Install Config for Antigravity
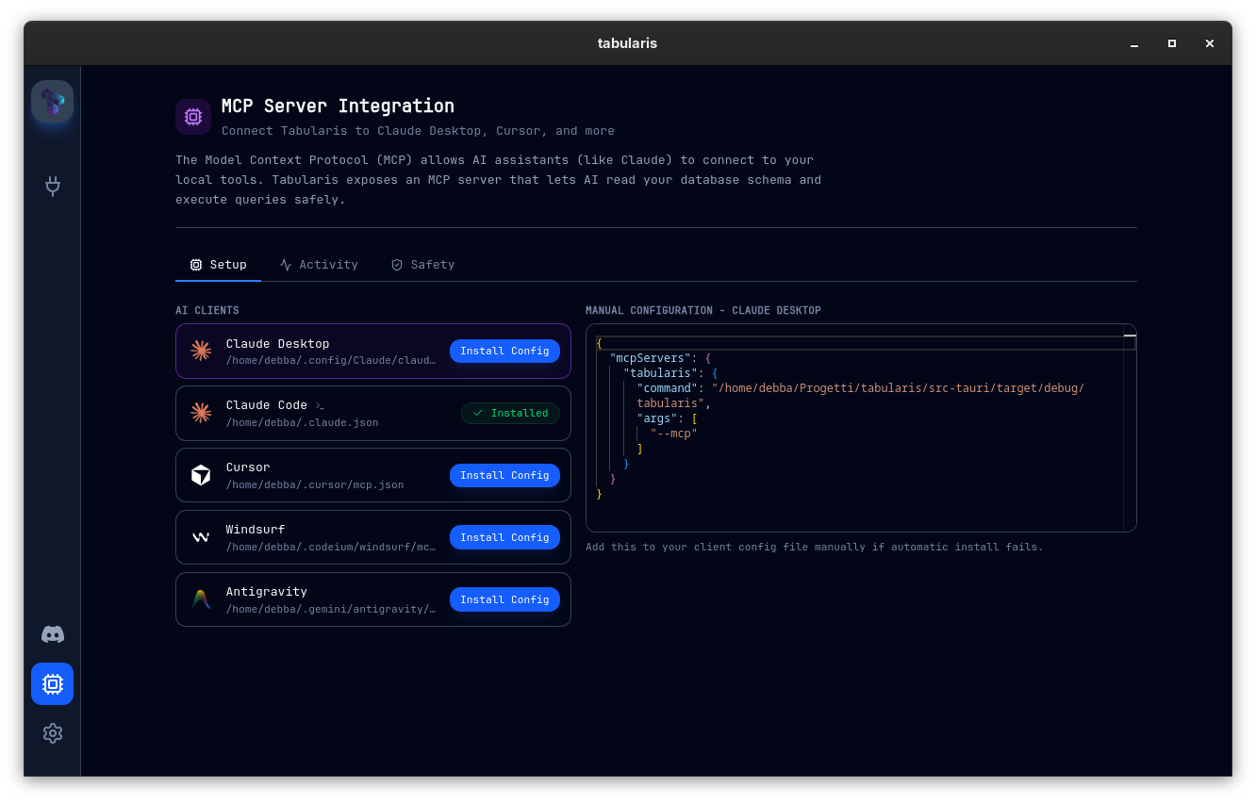Image resolution: width=1256 pixels, height=803 pixels. 504,599
